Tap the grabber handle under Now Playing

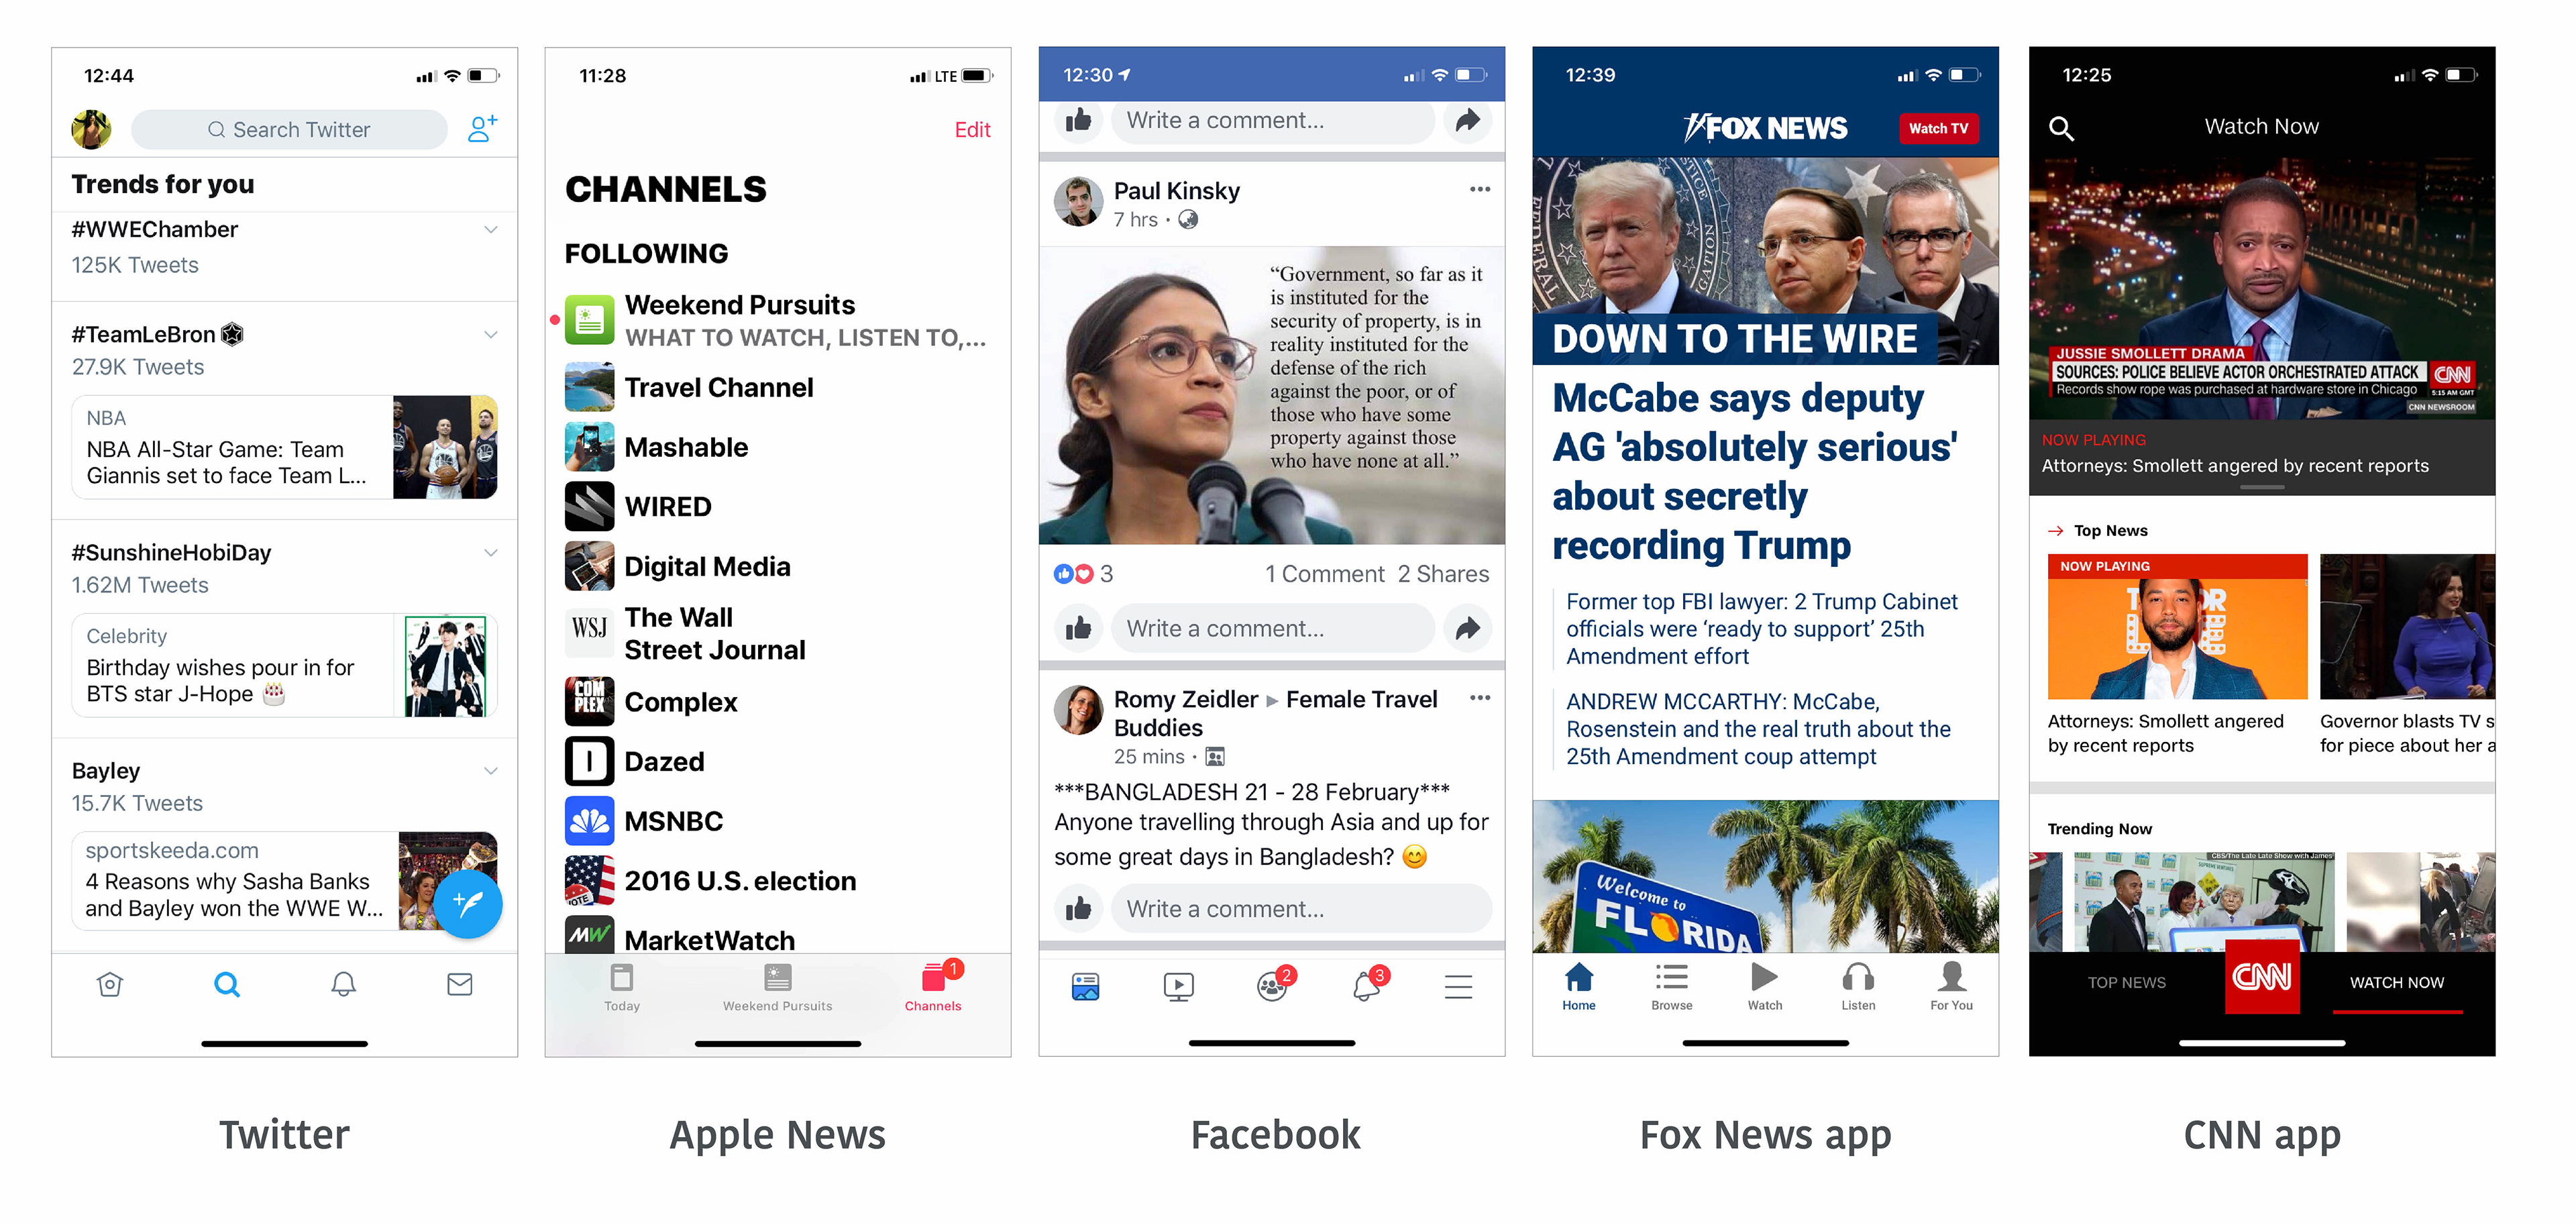2262,487
